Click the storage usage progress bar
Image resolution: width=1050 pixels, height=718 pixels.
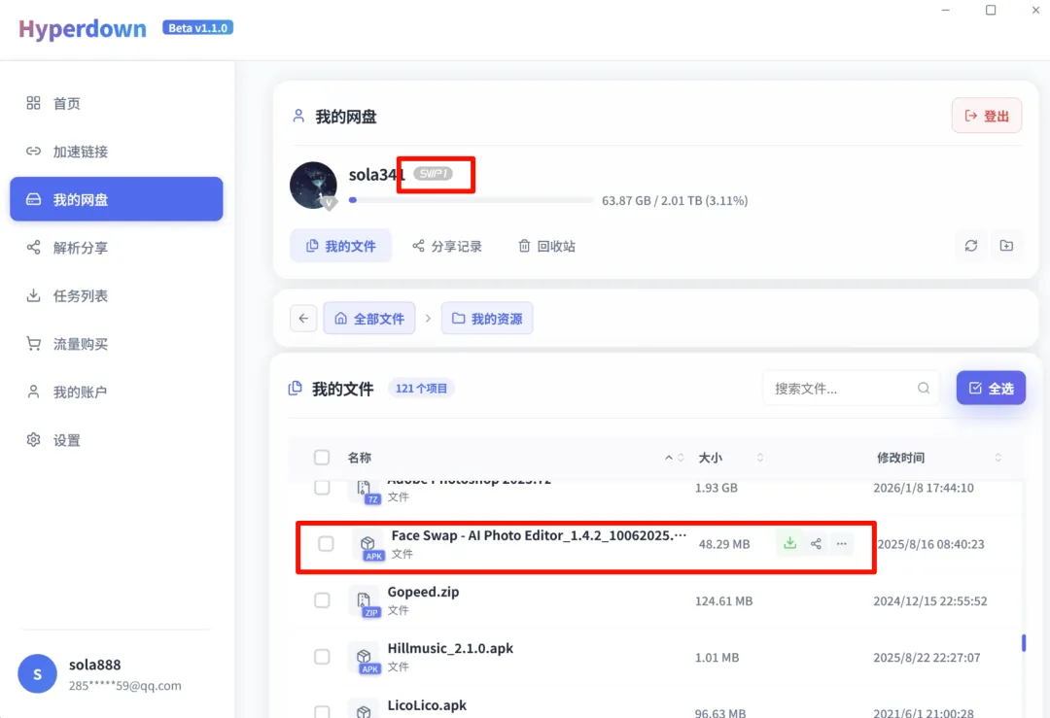click(x=472, y=200)
